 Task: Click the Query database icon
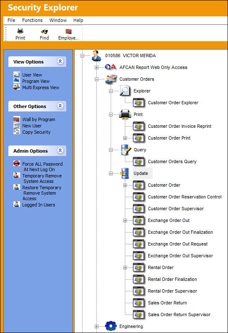coord(126,150)
